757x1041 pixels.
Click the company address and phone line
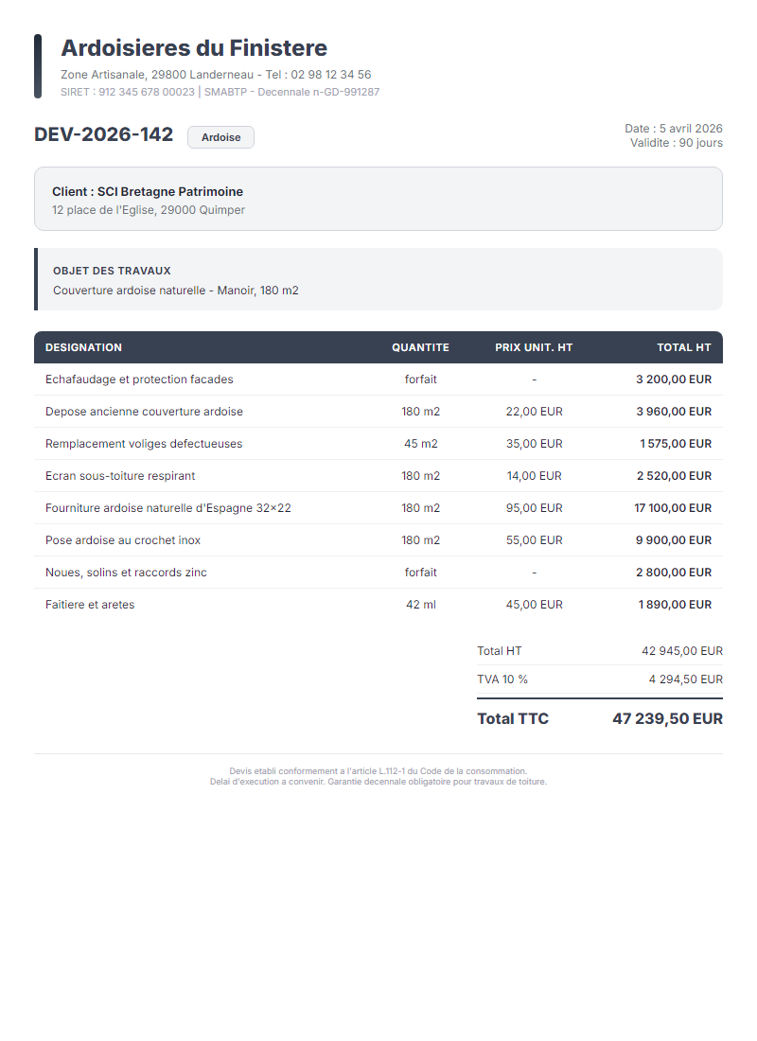coord(216,74)
